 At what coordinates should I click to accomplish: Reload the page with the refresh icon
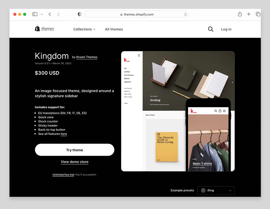point(185,14)
